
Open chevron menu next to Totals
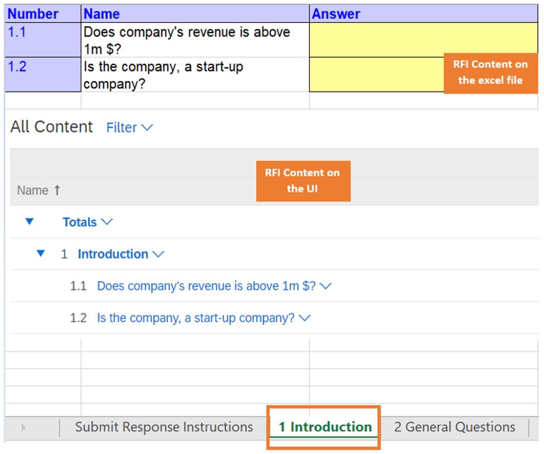pos(107,222)
